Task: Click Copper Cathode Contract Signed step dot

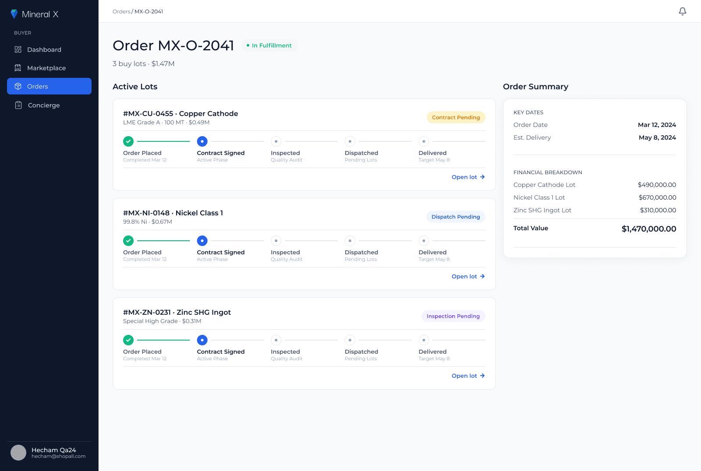Action: 202,141
